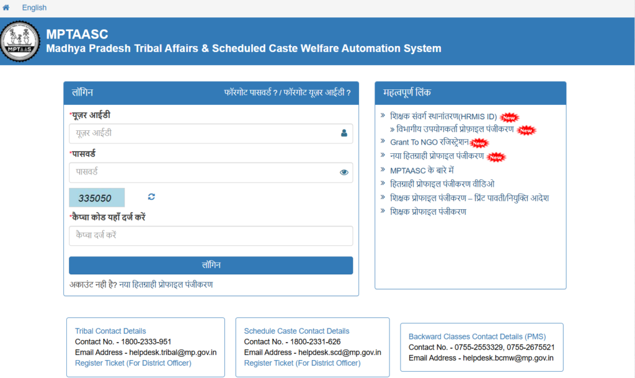635x378 pixels.
Task: Click the MPTAAS round logo
Action: (20, 42)
